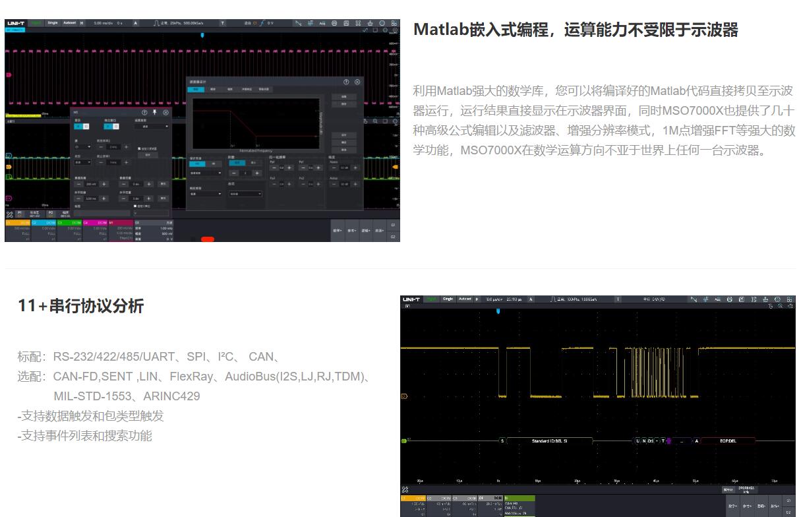Image resolution: width=799 pixels, height=517 pixels.
Task: Click the window layout icon ending the CAN-FD oscilloscope toolbar
Action: click(789, 299)
